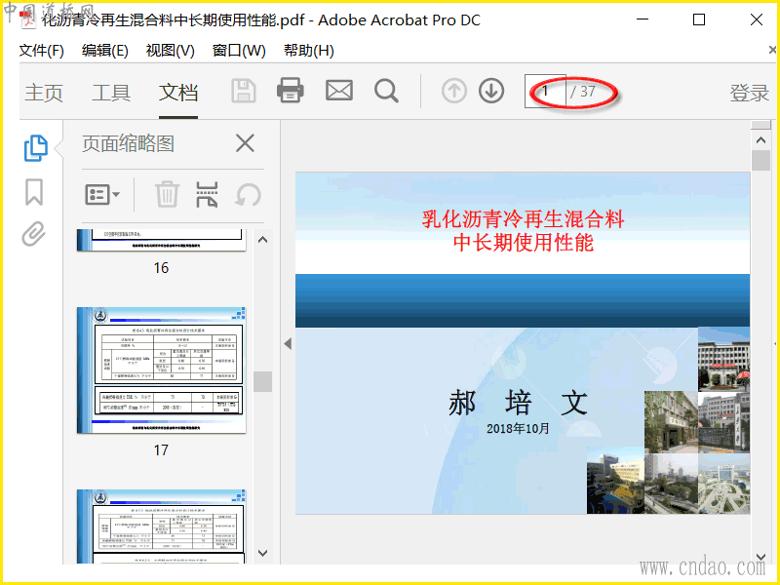
Task: Print the file using the printer icon
Action: [x=291, y=91]
